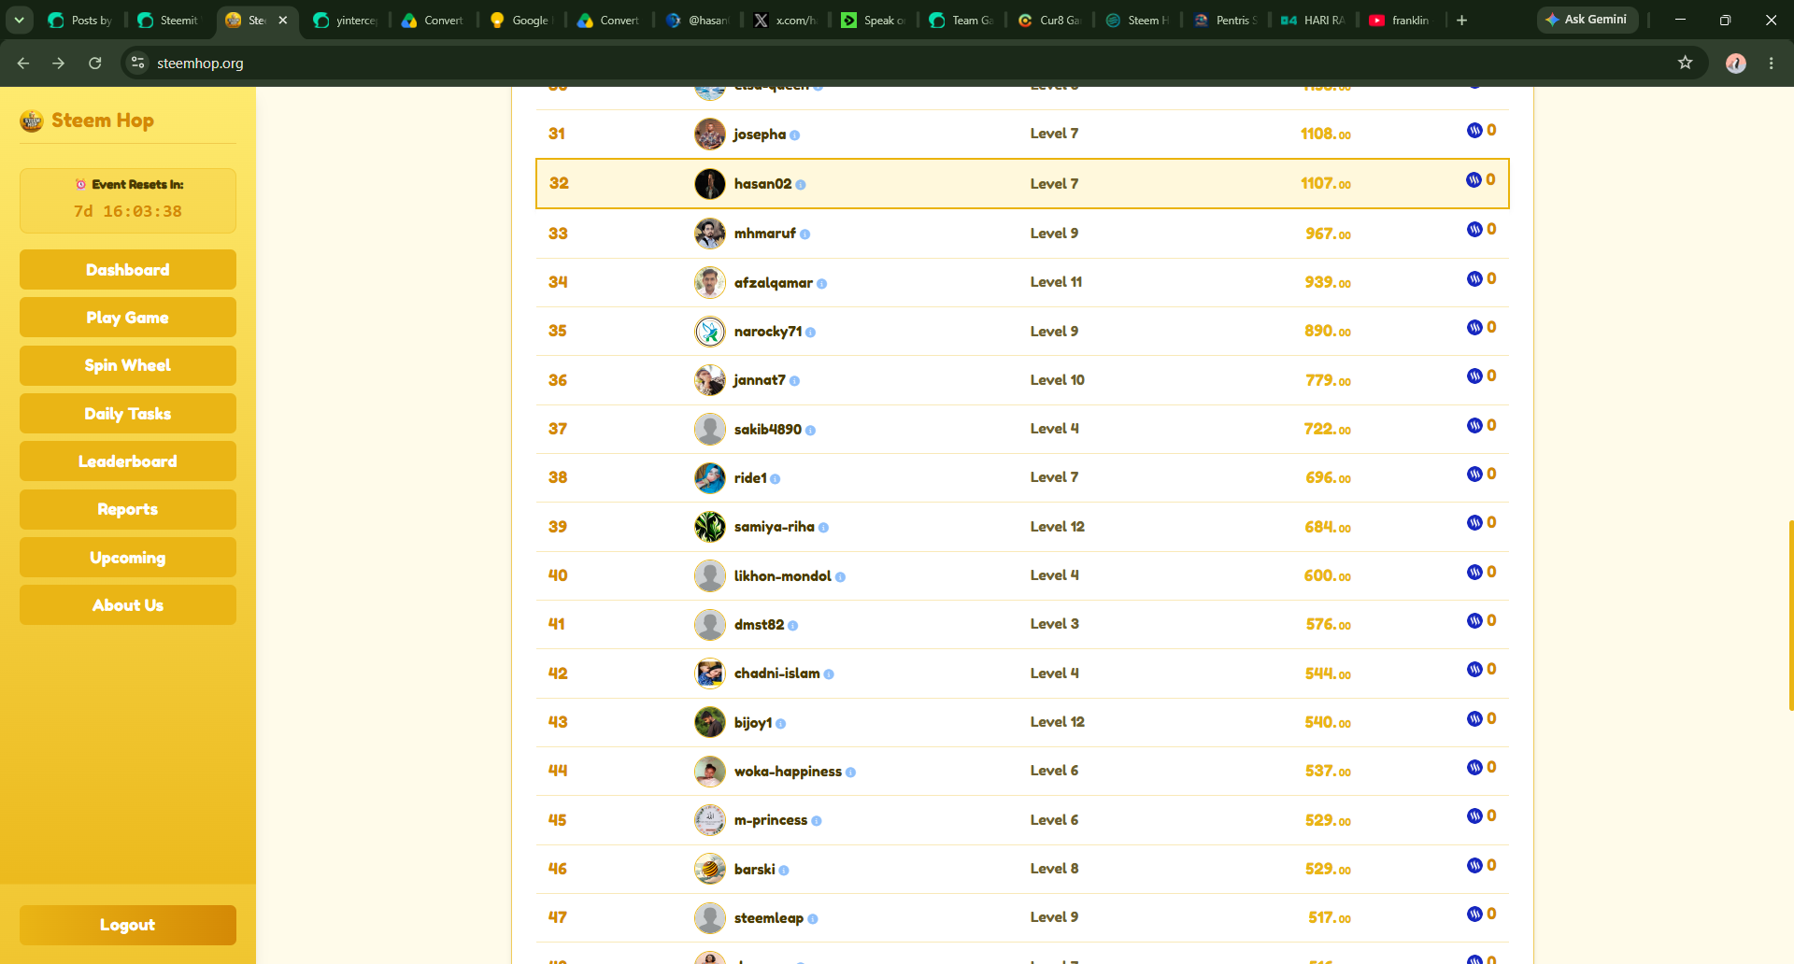The height and width of the screenshot is (964, 1794).
Task: Open the Chrome three-dot menu
Action: (x=1772, y=63)
